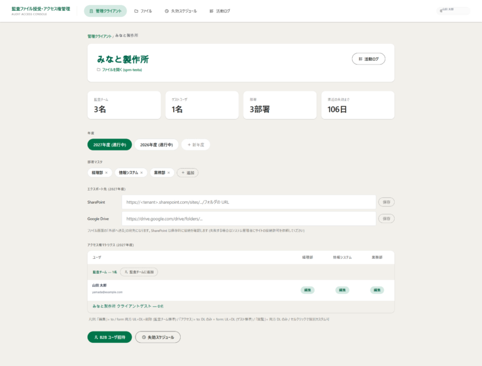Click 保存 button for Google Drive

387,219
